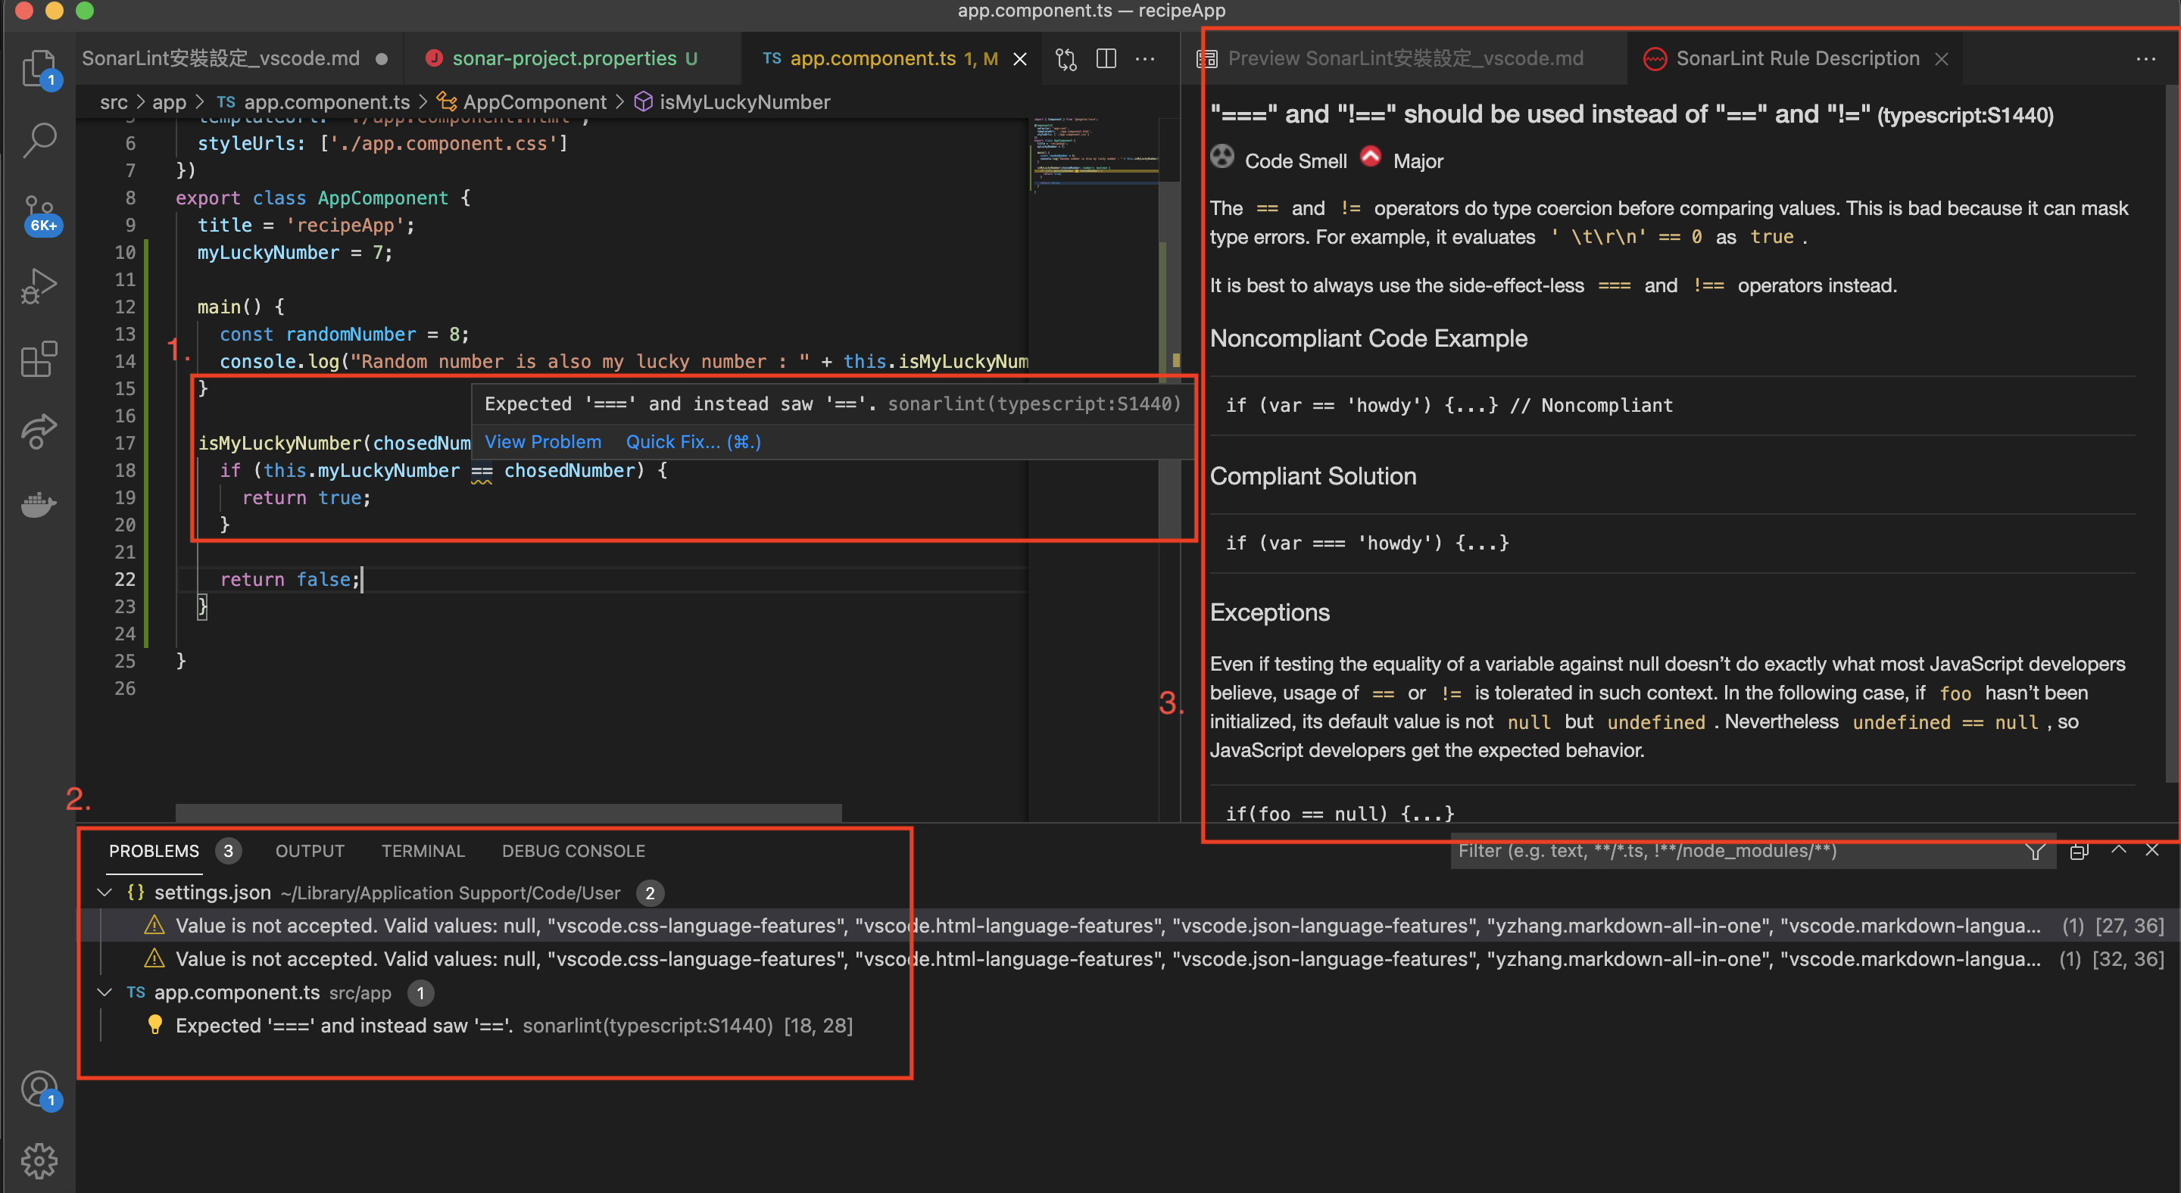
Task: Click the rule description vertical scrollbar
Action: pyautogui.click(x=2173, y=431)
